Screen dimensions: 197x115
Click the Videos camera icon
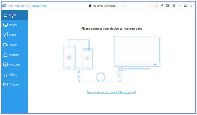click(x=5, y=45)
